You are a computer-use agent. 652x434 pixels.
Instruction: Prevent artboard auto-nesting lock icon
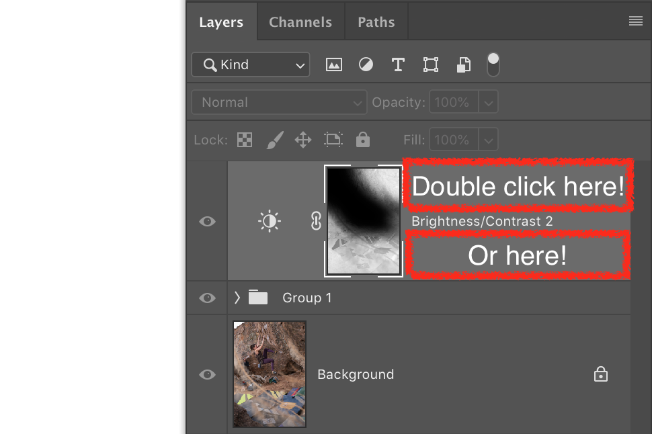(x=333, y=140)
